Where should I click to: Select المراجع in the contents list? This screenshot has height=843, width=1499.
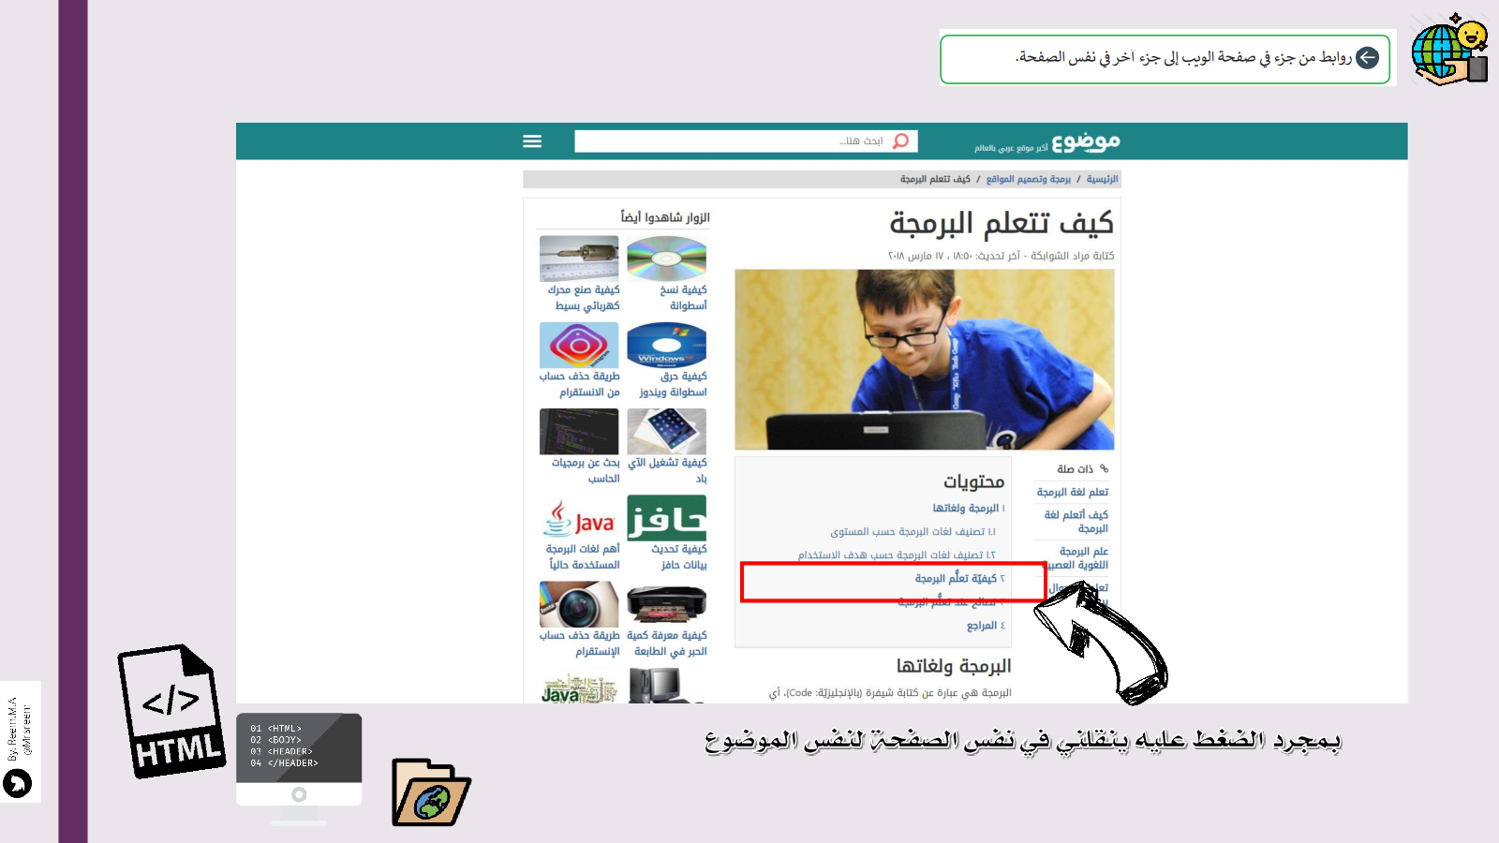(985, 626)
